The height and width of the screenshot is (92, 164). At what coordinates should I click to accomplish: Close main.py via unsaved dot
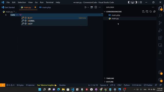click(x=35, y=7)
